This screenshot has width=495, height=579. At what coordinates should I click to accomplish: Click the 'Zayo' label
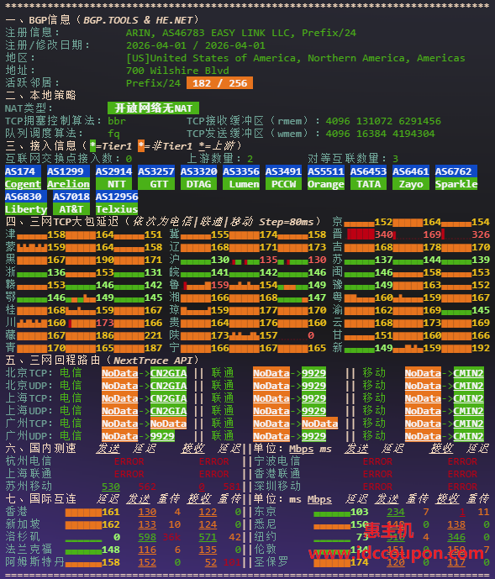pyautogui.click(x=411, y=184)
